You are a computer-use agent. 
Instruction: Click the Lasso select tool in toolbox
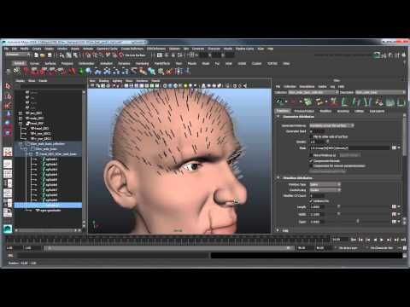pyautogui.click(x=8, y=96)
